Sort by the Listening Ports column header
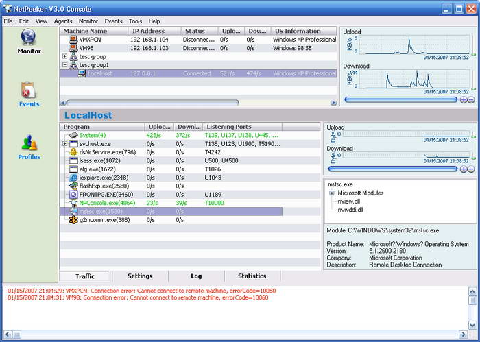480x342 pixels. click(x=228, y=127)
